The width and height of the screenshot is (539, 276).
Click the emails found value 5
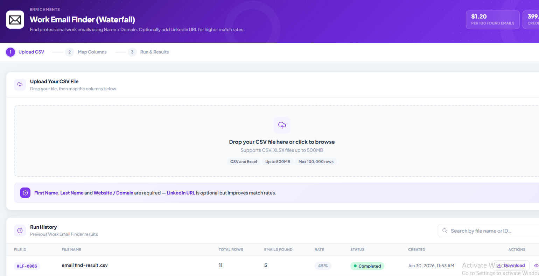tap(266, 266)
